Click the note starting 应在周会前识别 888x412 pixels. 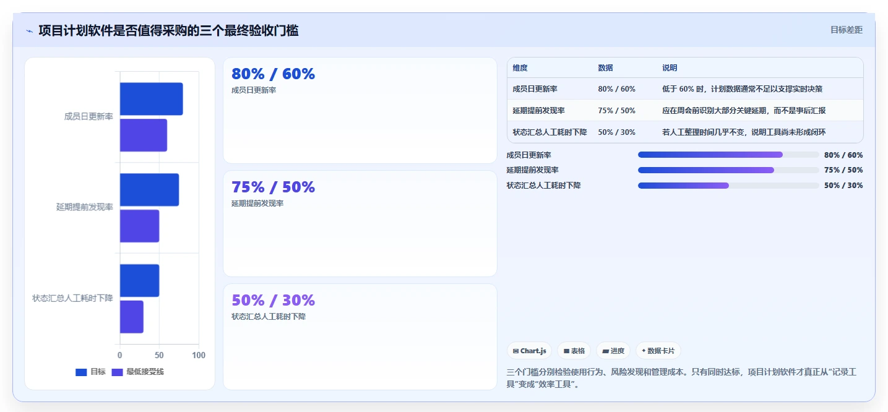pos(744,111)
